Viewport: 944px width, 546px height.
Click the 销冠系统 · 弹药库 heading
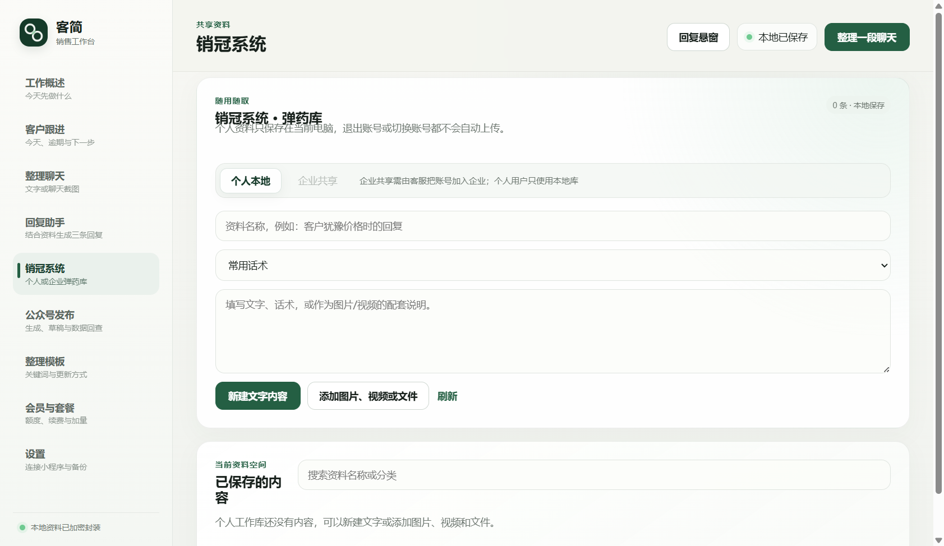point(269,118)
